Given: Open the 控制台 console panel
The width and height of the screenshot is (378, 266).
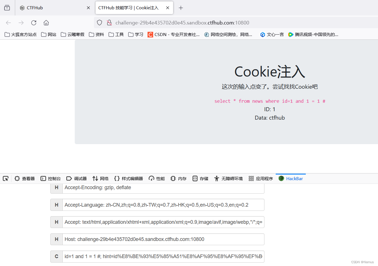Looking at the screenshot, I should 51,178.
